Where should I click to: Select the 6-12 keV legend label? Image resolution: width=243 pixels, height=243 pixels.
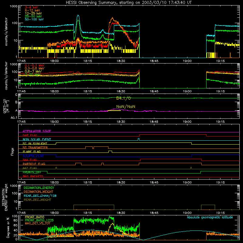[x=33, y=10]
